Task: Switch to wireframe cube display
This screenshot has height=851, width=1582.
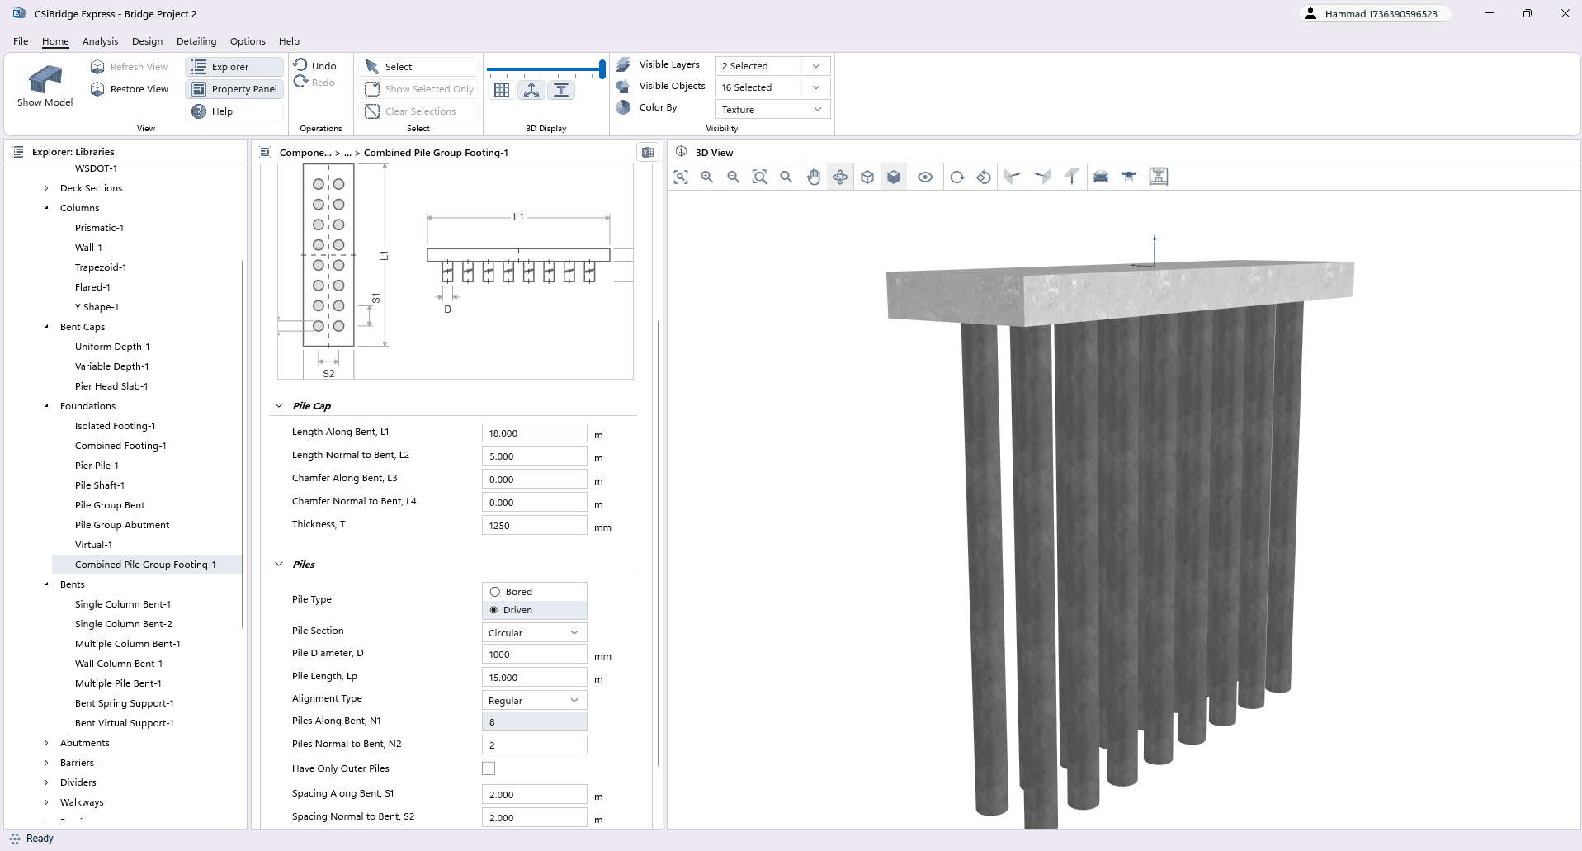Action: tap(867, 177)
